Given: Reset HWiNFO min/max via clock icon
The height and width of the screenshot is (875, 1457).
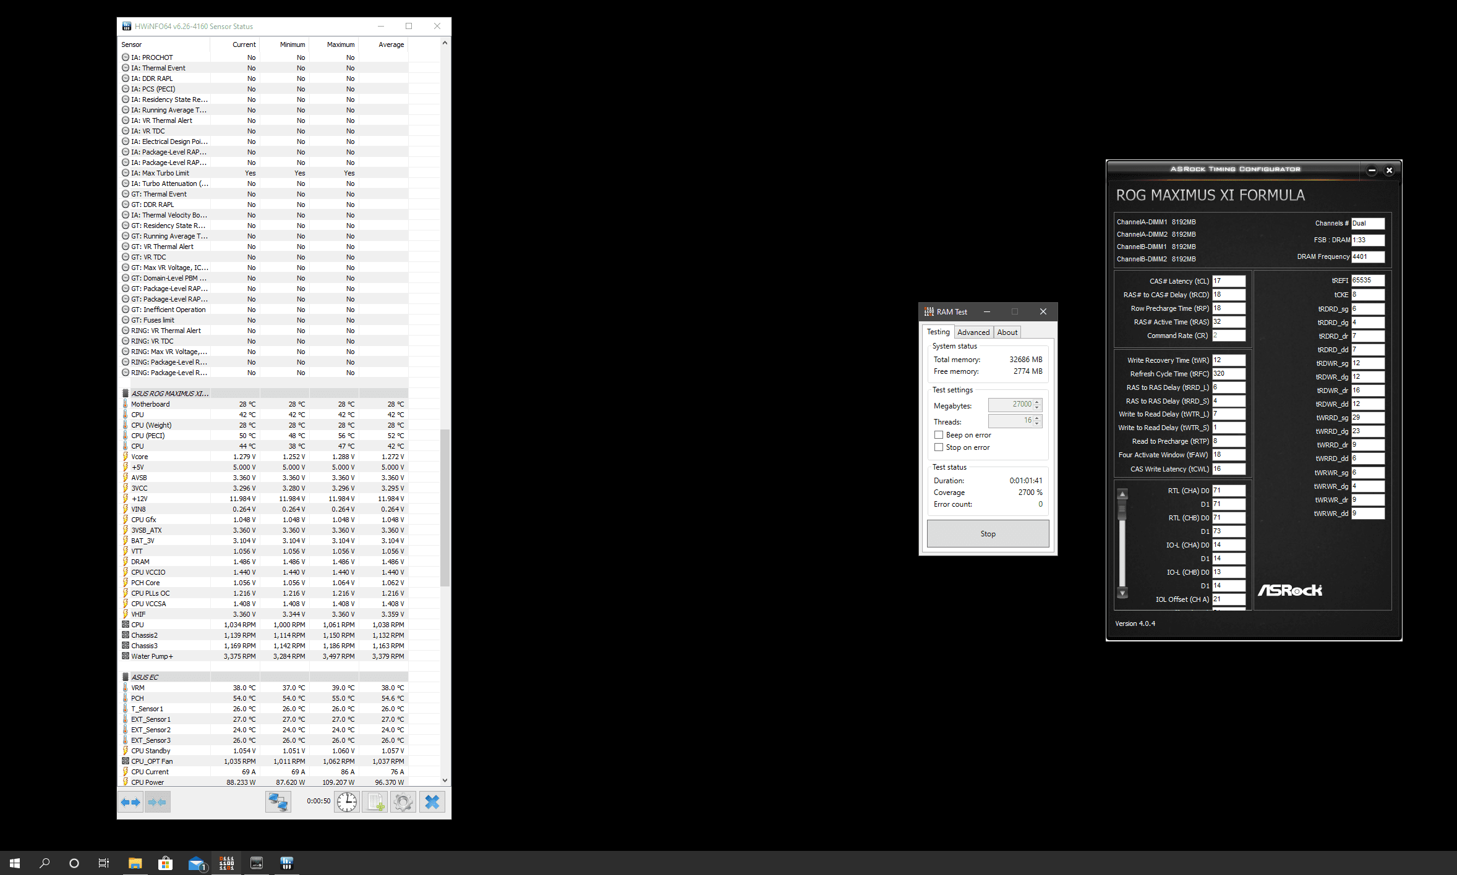Looking at the screenshot, I should pos(347,802).
